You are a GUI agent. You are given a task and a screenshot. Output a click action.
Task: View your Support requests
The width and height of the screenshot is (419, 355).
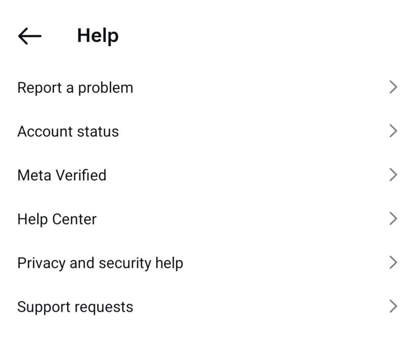75,307
